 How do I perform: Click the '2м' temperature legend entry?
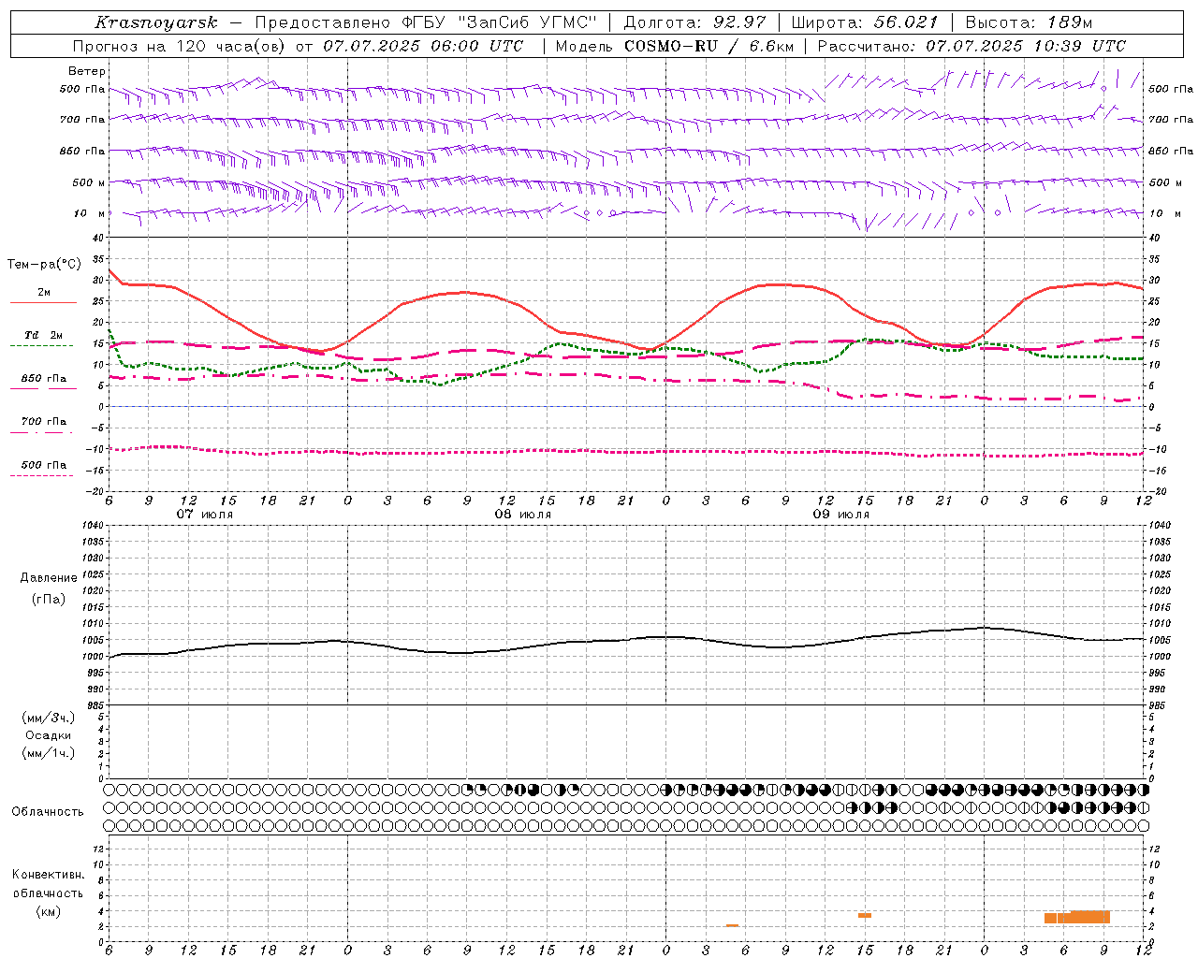click(x=44, y=293)
